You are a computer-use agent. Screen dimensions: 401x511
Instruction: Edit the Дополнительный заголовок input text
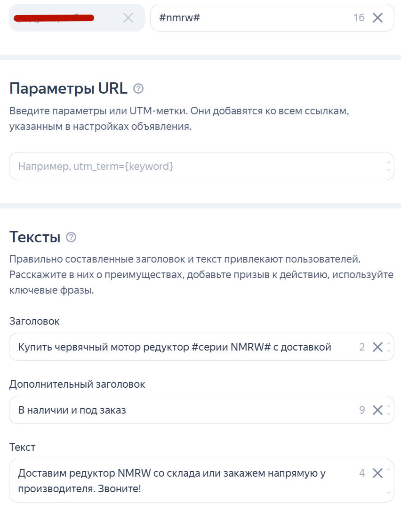(x=184, y=410)
